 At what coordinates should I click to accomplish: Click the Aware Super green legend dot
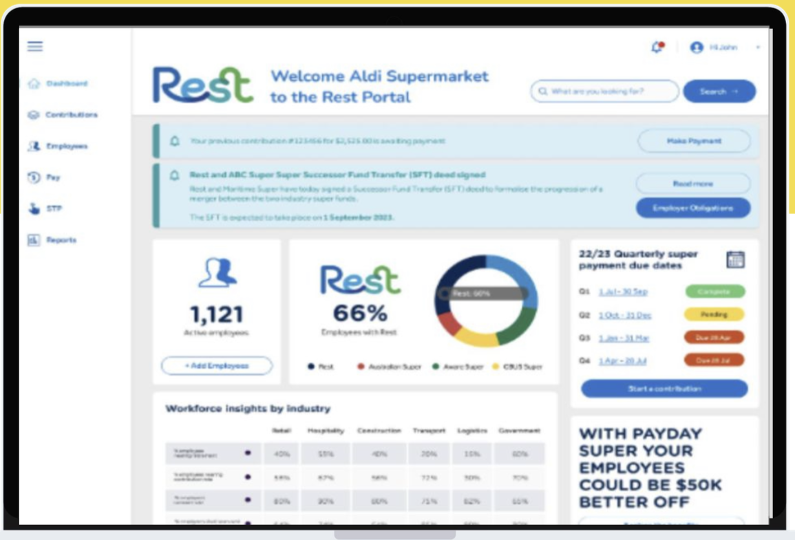(436, 366)
